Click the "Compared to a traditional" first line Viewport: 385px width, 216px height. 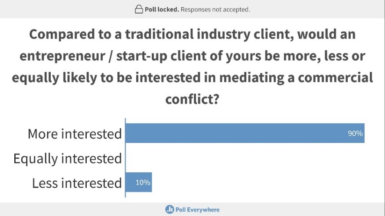[192, 34]
